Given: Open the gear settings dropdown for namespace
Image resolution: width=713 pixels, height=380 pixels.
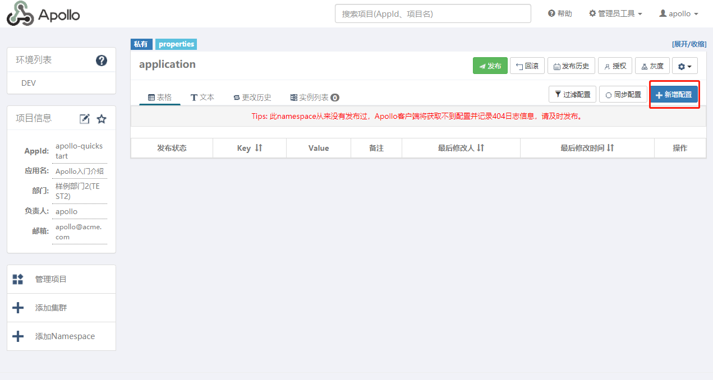Looking at the screenshot, I should tap(684, 66).
